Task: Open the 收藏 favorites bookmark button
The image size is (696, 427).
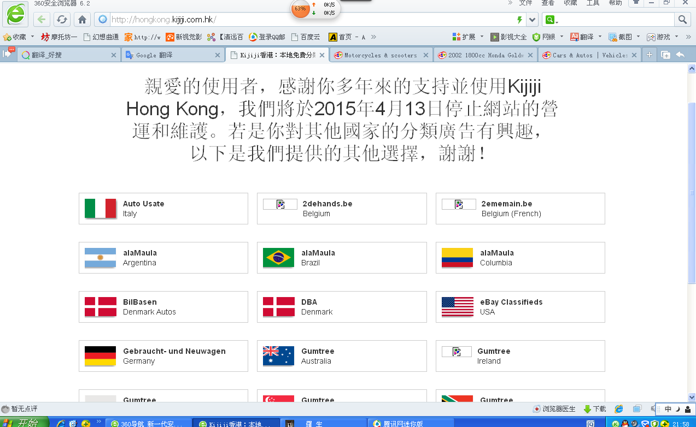Action: tap(15, 37)
